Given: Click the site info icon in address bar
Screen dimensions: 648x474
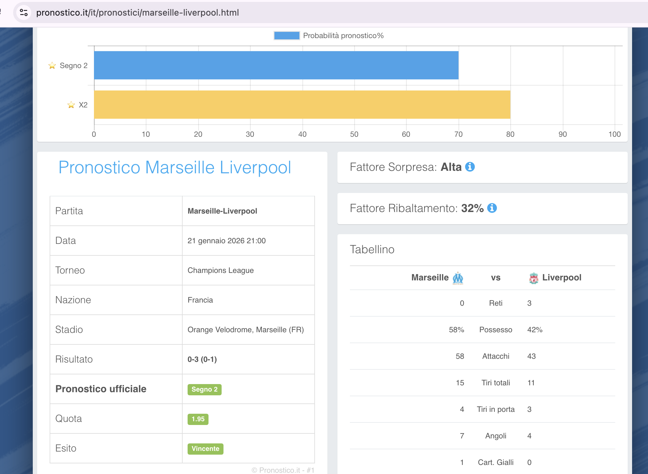Looking at the screenshot, I should point(24,12).
